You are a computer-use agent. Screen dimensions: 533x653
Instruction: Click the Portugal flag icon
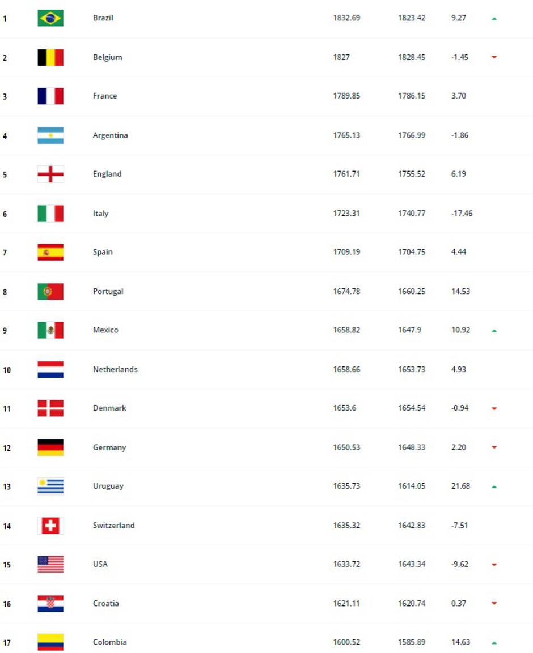pos(50,291)
